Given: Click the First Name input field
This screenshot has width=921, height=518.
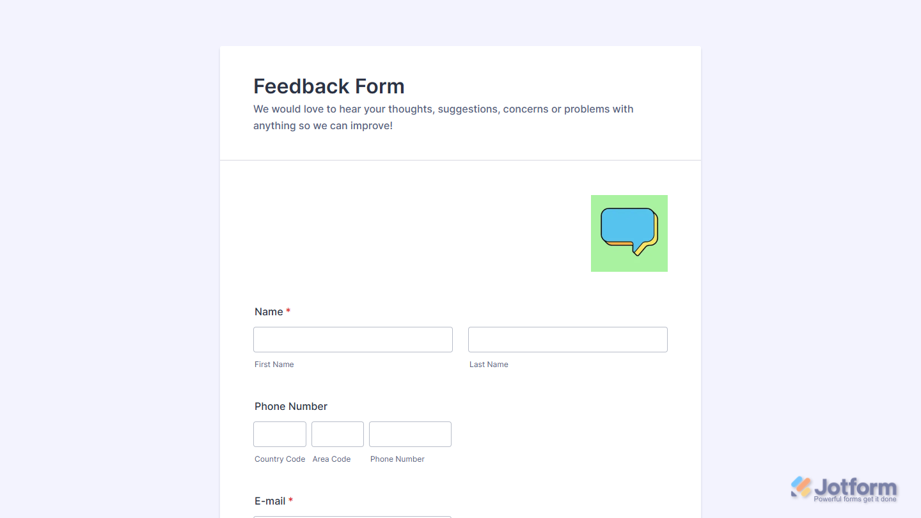Looking at the screenshot, I should coord(352,339).
